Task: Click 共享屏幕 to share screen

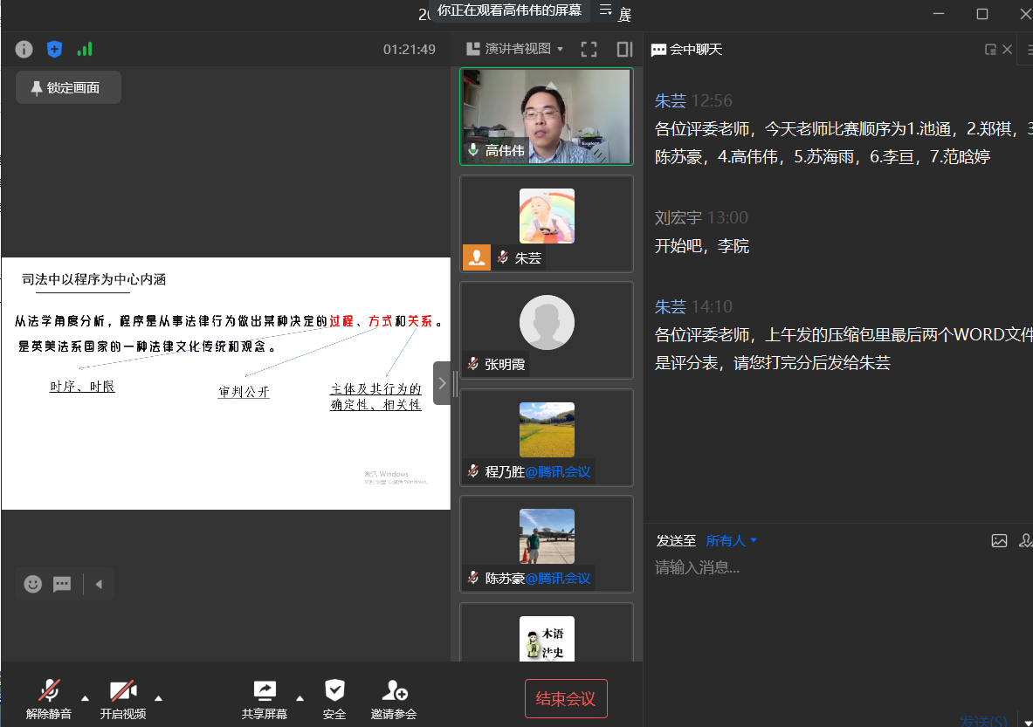Action: coord(265,700)
